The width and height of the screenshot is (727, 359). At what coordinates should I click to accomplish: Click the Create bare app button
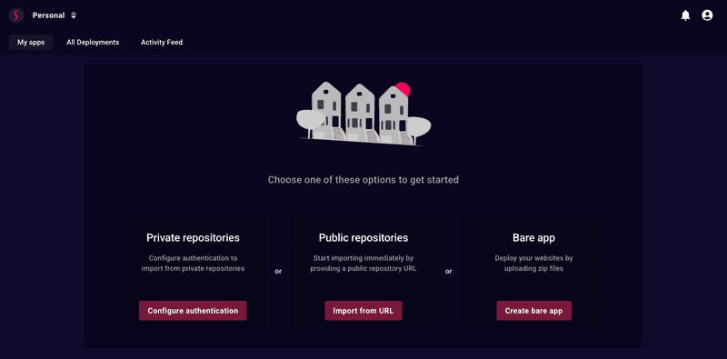pos(533,311)
